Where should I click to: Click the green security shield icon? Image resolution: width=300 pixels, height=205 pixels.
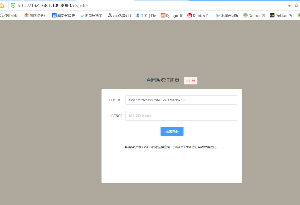13,6
